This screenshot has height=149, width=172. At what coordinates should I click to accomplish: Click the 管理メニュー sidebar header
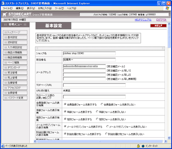(x=15, y=24)
